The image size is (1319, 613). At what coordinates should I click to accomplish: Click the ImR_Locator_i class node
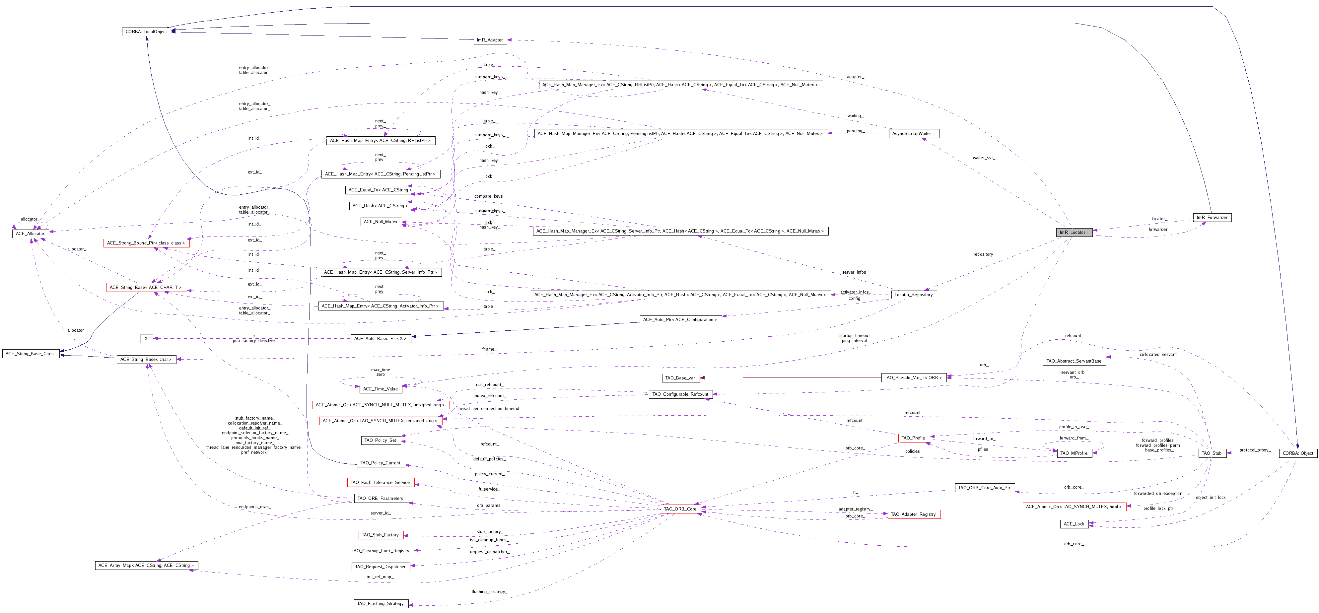[x=1074, y=232]
